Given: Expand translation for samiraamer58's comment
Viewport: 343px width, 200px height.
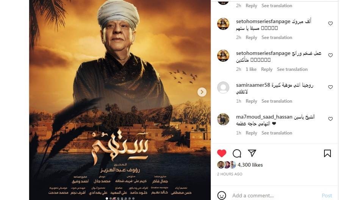Looking at the screenshot, I should pyautogui.click(x=277, y=101).
